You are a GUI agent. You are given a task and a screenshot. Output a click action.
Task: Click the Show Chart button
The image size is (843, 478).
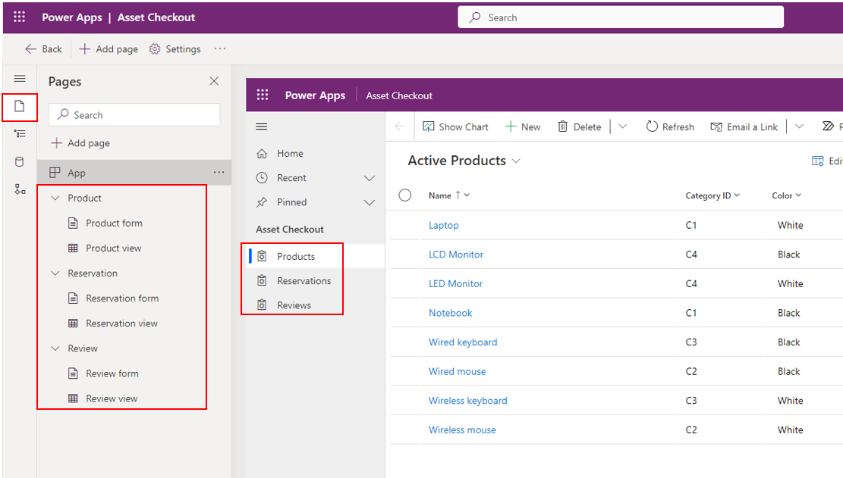point(455,127)
